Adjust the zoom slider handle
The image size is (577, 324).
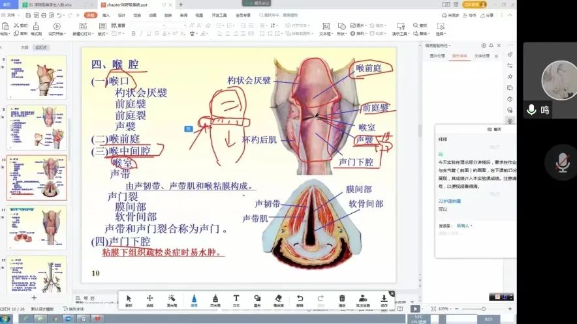coord(484,309)
